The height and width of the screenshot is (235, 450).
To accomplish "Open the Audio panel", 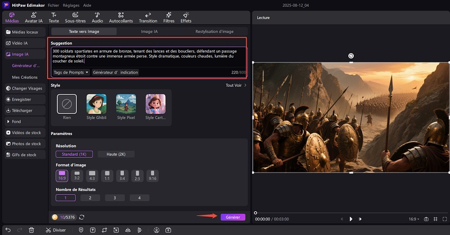I will click(x=97, y=17).
